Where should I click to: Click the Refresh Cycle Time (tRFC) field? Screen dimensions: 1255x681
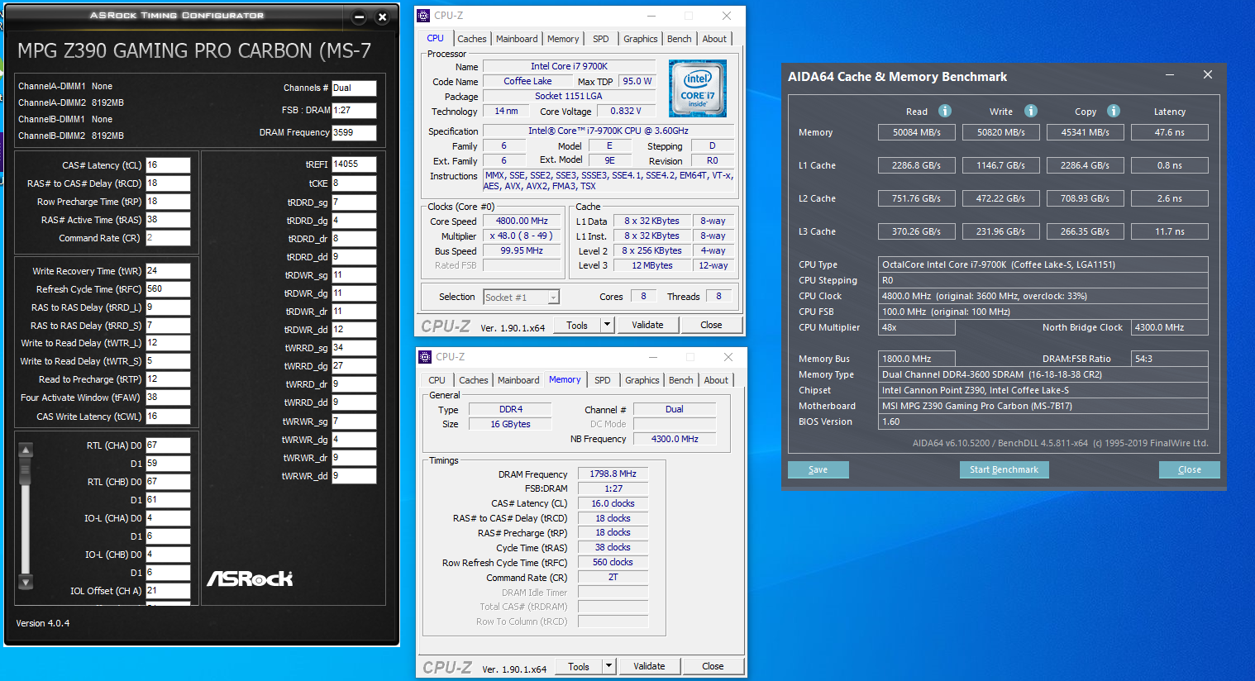(168, 289)
